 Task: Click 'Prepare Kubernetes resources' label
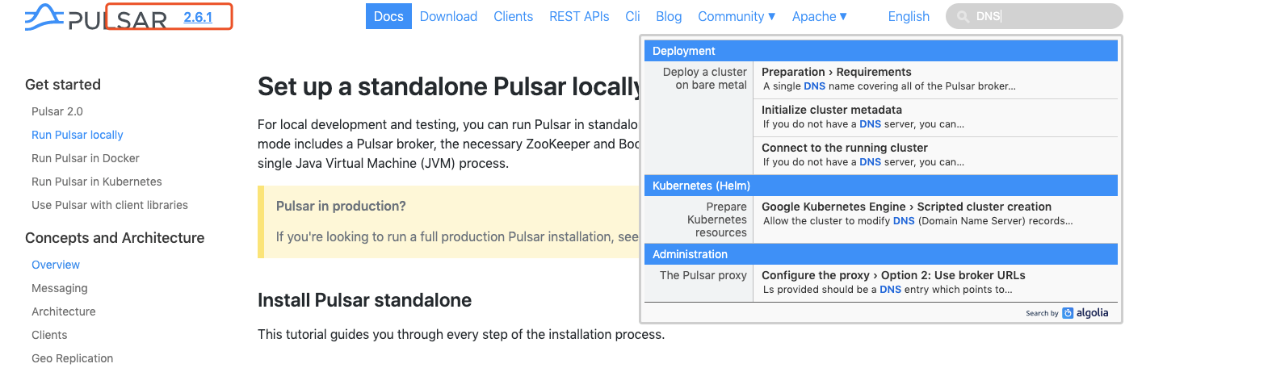[x=716, y=219]
